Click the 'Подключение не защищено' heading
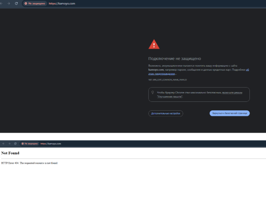Screen dimensions: 266x217 point(175,58)
